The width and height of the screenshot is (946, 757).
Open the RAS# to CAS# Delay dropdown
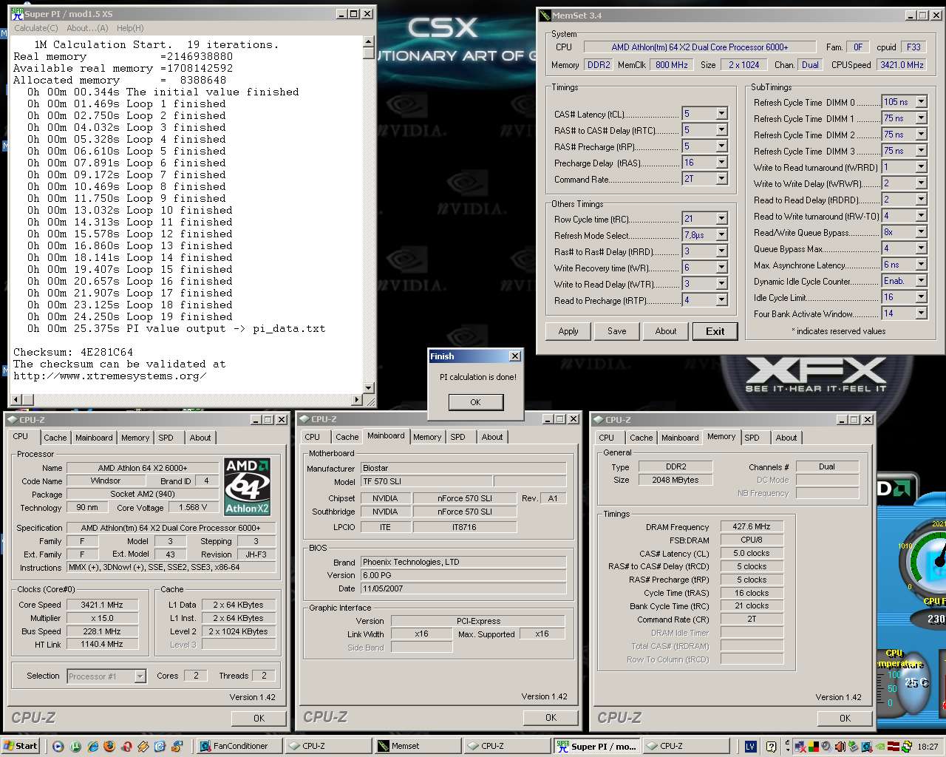[x=721, y=130]
